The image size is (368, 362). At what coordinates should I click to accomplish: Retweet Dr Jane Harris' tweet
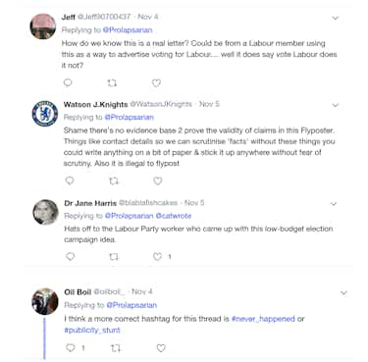(x=114, y=257)
